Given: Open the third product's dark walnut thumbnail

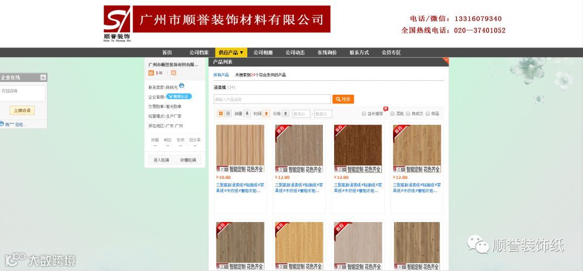Looking at the screenshot, I should click(358, 149).
